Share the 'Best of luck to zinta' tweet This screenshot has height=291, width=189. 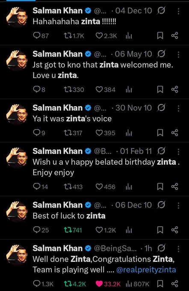click(x=175, y=230)
